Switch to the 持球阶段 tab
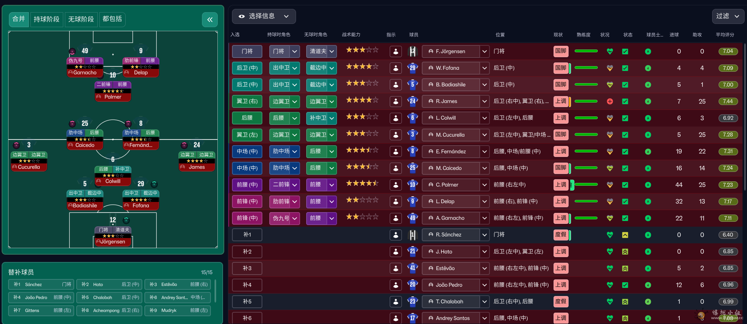 tap(46, 19)
